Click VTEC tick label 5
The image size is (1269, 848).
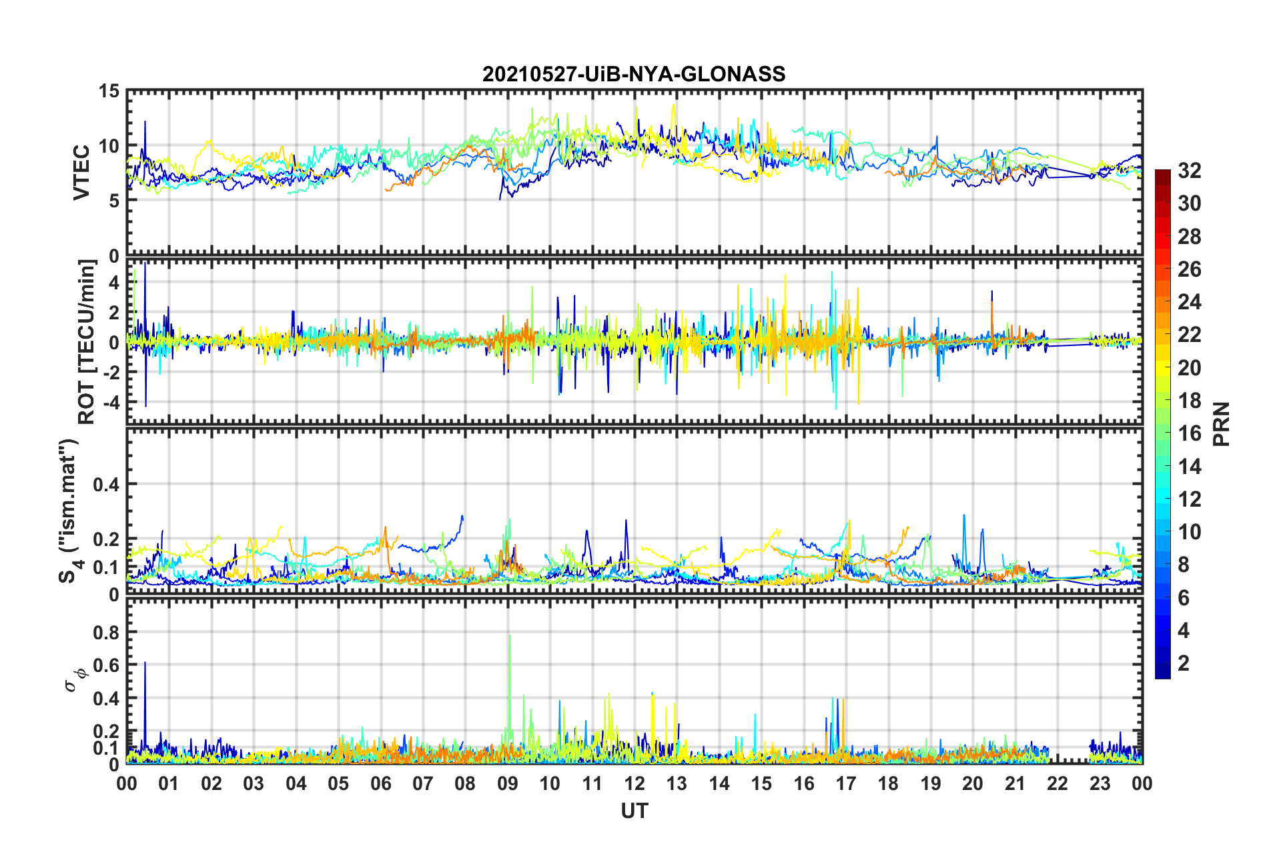[x=115, y=201]
